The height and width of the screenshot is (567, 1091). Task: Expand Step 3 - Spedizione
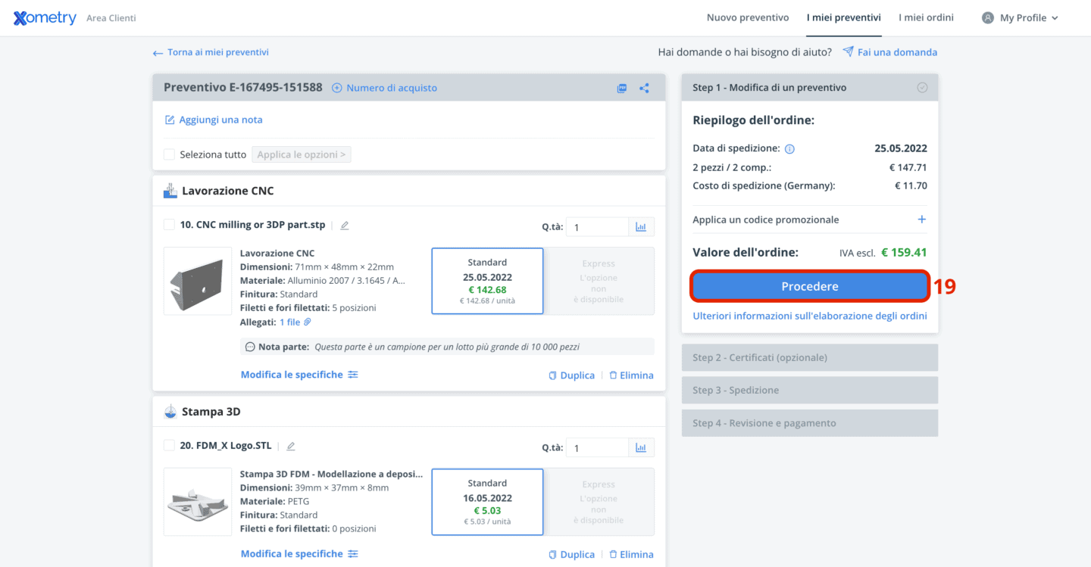click(x=810, y=390)
